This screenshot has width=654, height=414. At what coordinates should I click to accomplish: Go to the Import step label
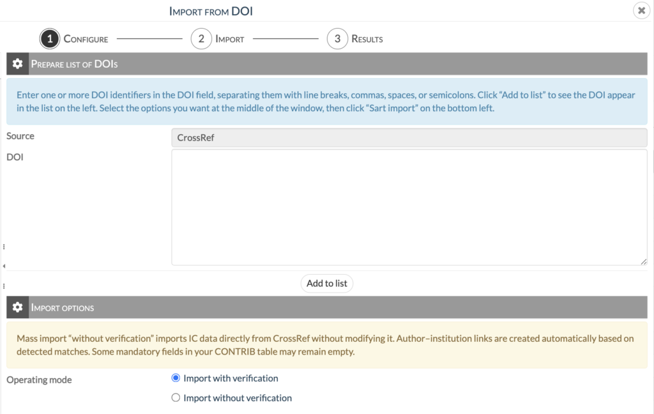coord(230,39)
